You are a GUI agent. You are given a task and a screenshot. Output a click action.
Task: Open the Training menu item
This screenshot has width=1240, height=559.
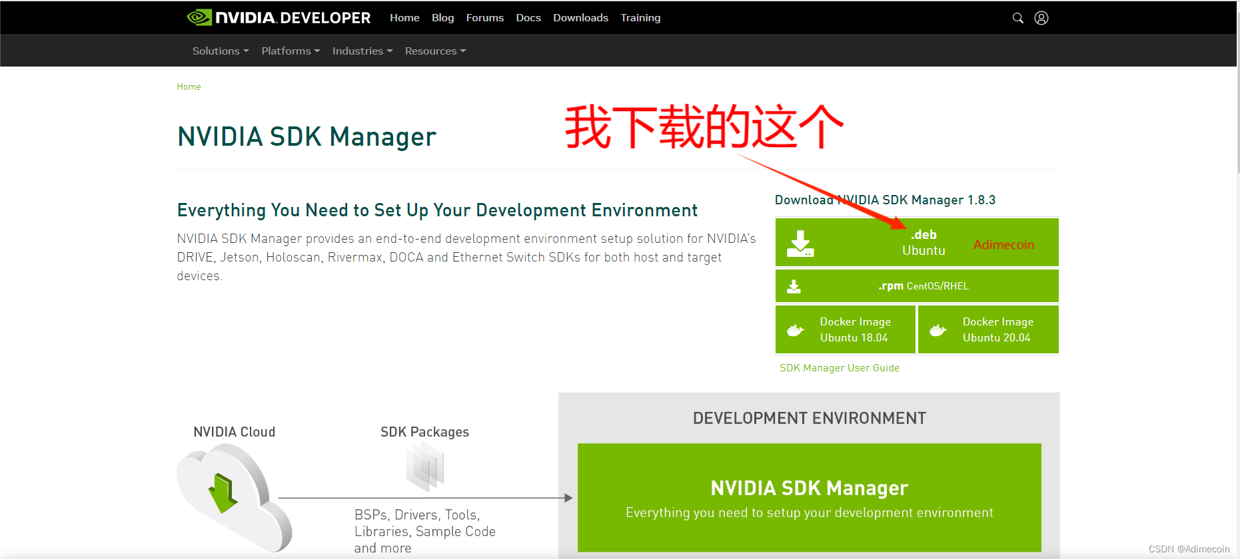tap(640, 18)
